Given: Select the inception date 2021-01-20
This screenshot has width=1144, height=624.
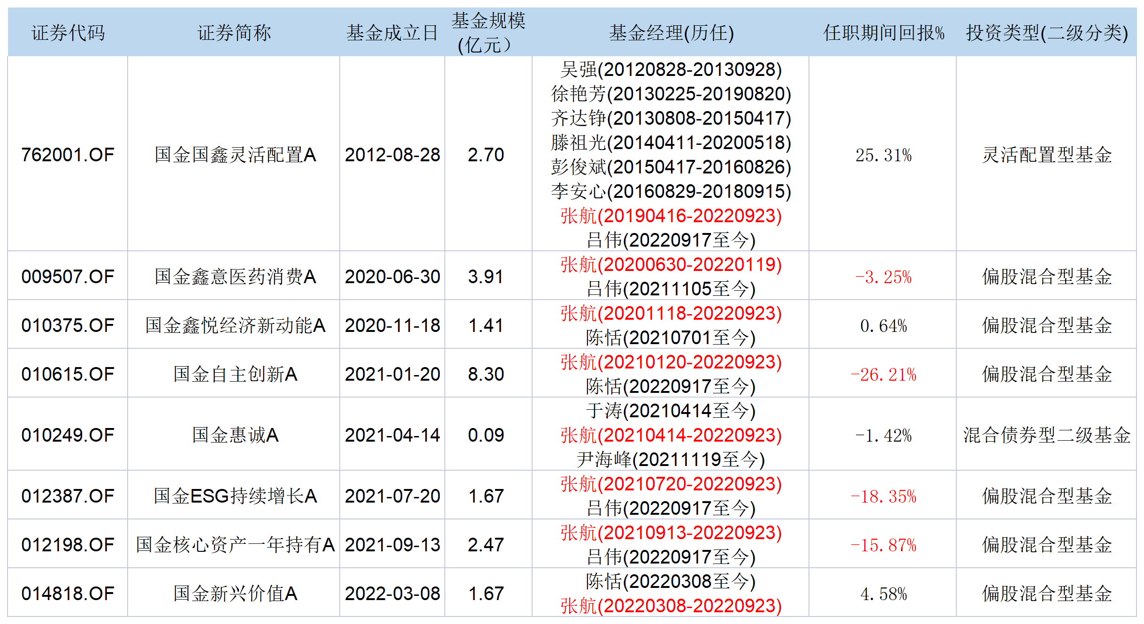Looking at the screenshot, I should (392, 374).
